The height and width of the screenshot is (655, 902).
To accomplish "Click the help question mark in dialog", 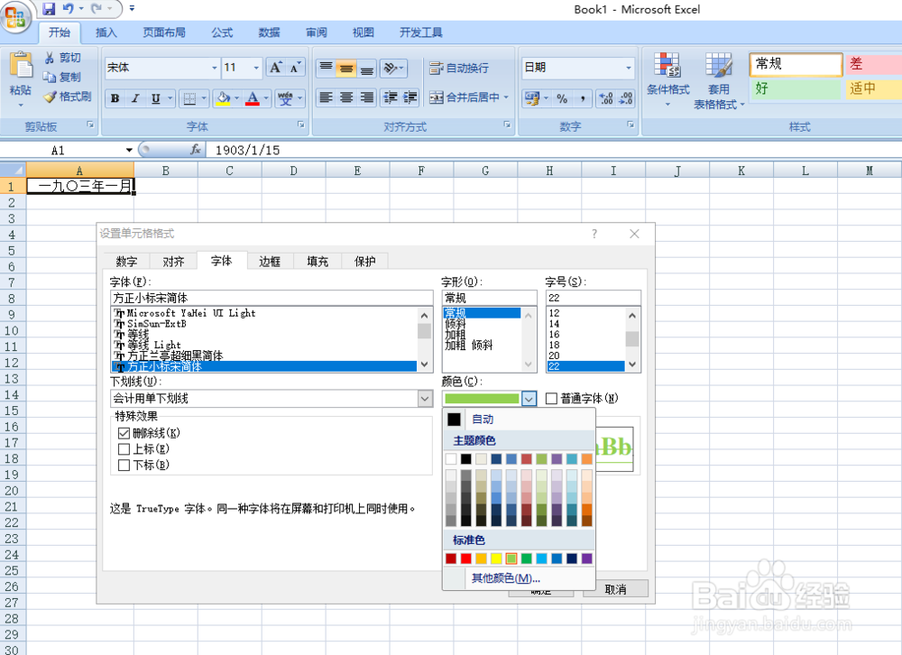I will (x=594, y=234).
